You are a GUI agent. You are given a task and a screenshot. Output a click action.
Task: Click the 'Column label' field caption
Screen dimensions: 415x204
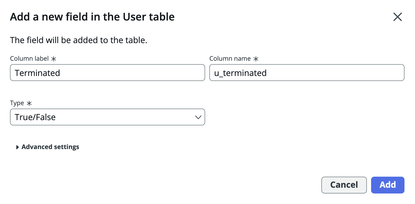pyautogui.click(x=29, y=59)
